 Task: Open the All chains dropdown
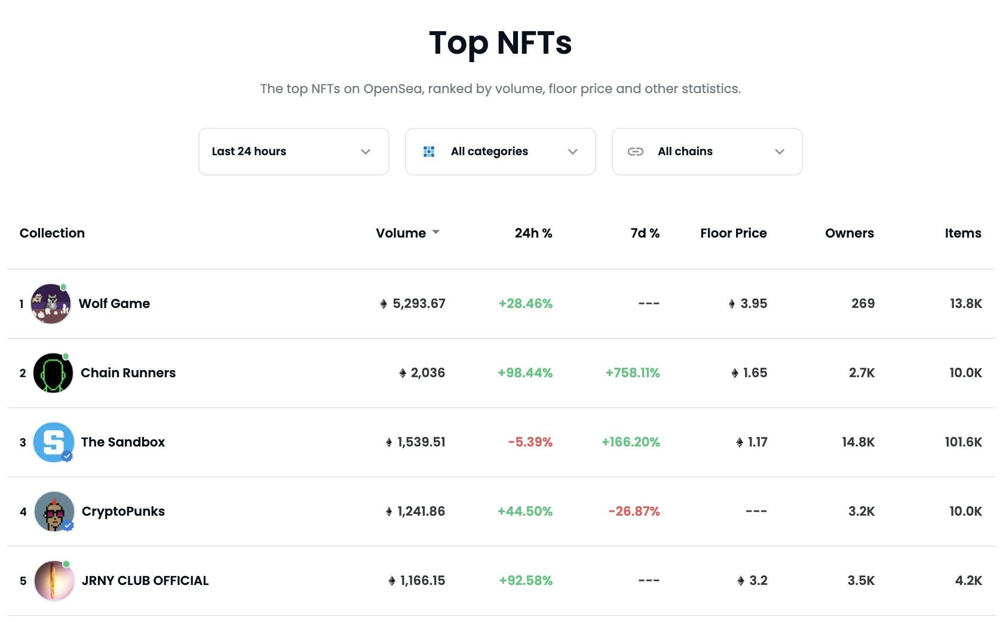click(x=707, y=152)
